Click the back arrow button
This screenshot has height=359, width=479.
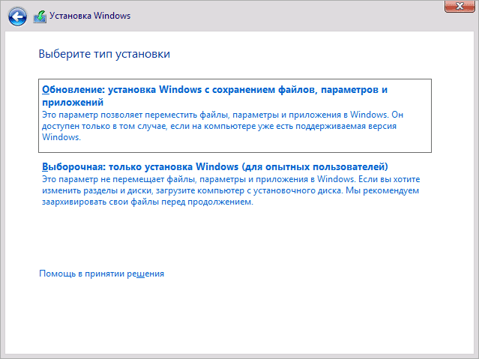[x=18, y=15]
